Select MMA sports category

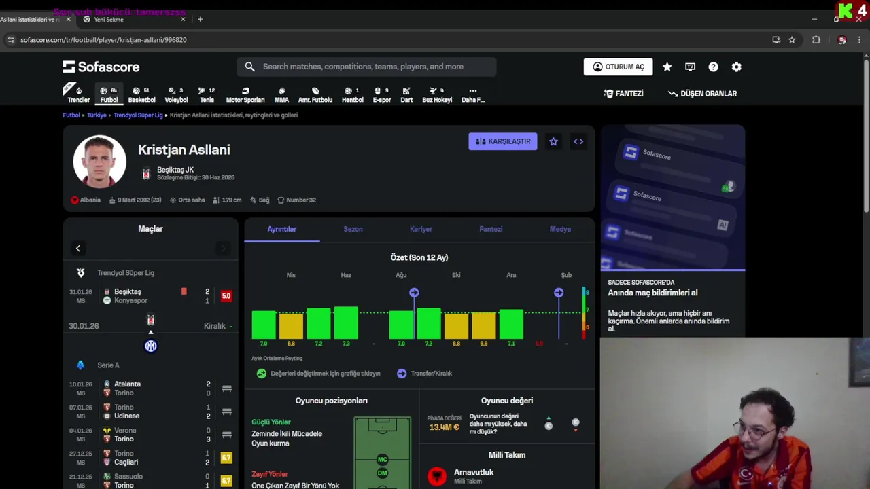pyautogui.click(x=281, y=94)
